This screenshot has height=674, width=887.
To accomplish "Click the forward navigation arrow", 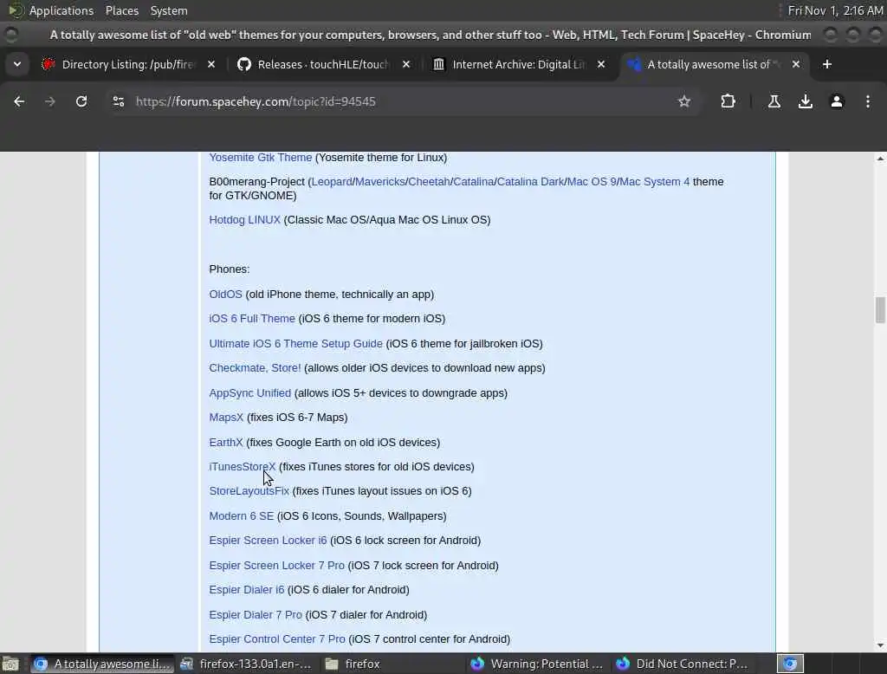I will click(49, 101).
